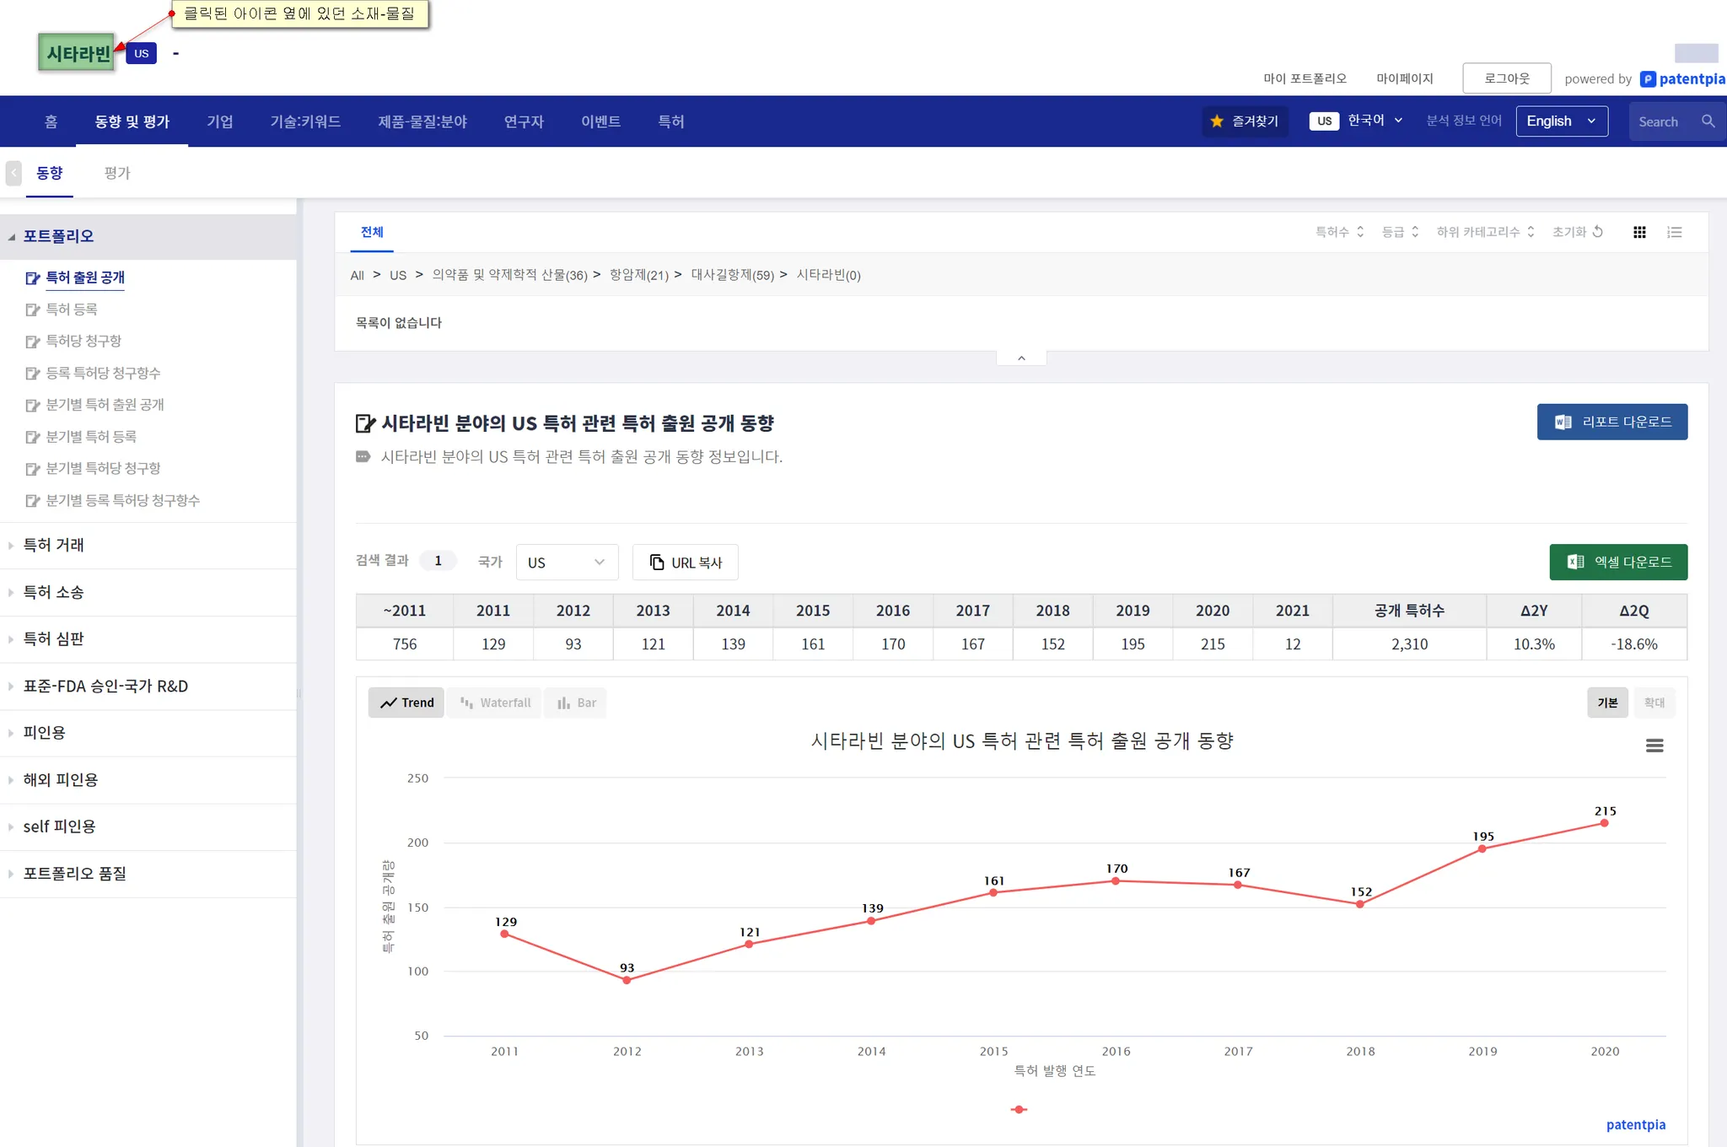Switch to grid view icon
The height and width of the screenshot is (1147, 1727).
point(1639,232)
